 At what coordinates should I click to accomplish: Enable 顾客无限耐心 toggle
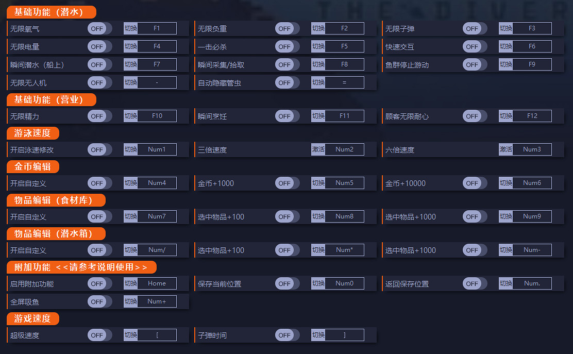click(475, 116)
